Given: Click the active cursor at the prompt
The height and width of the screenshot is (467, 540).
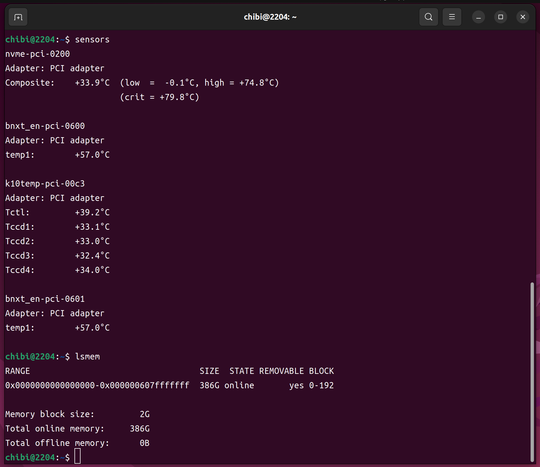Looking at the screenshot, I should 77,456.
